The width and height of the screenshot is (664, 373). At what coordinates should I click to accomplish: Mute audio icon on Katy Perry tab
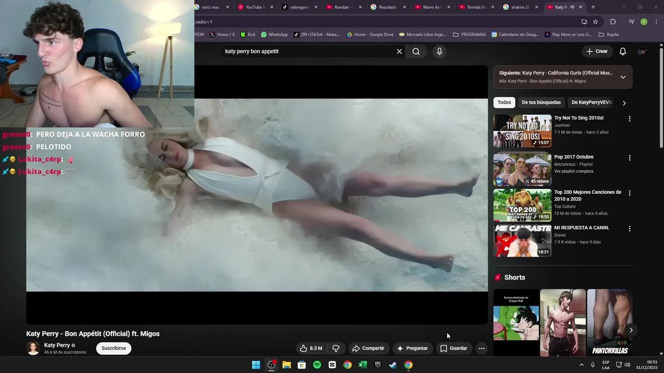(572, 7)
